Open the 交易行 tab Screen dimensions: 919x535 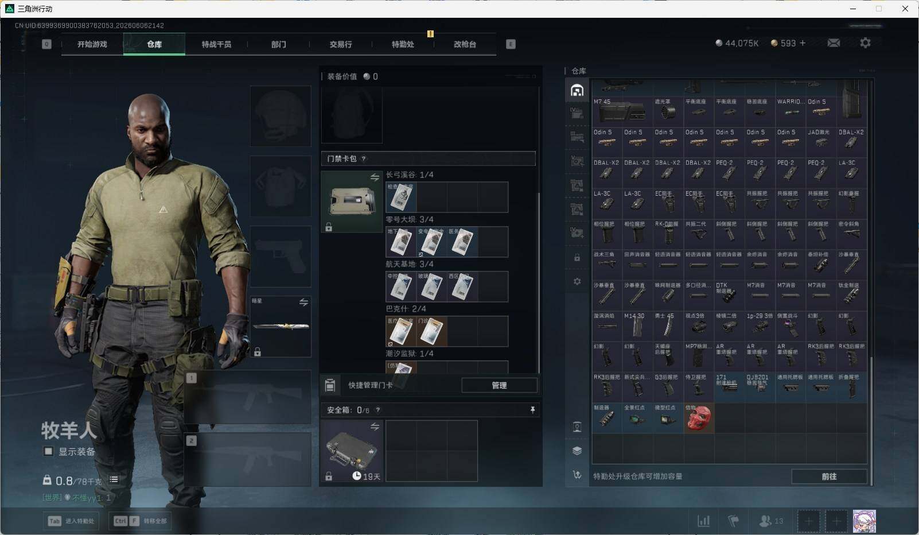pyautogui.click(x=341, y=44)
